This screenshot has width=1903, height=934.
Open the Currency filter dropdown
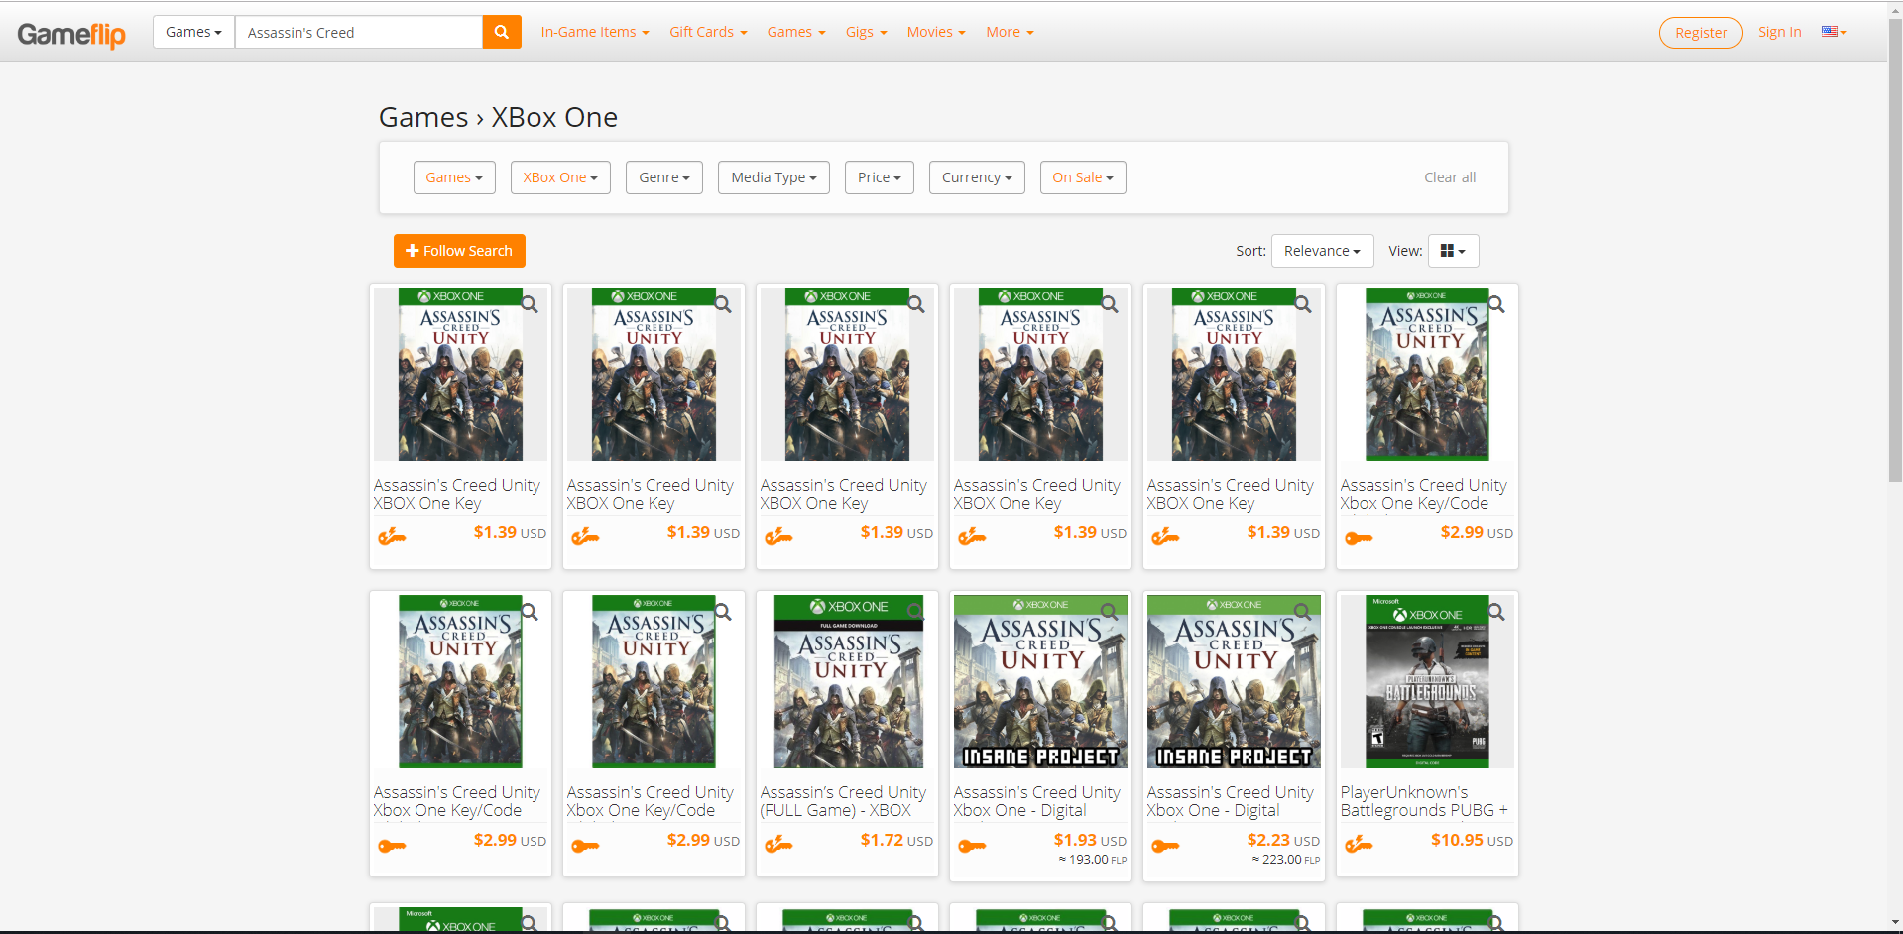pyautogui.click(x=977, y=177)
